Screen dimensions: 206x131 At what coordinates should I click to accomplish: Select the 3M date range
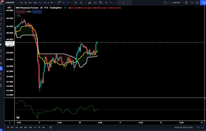click(x=21, y=127)
